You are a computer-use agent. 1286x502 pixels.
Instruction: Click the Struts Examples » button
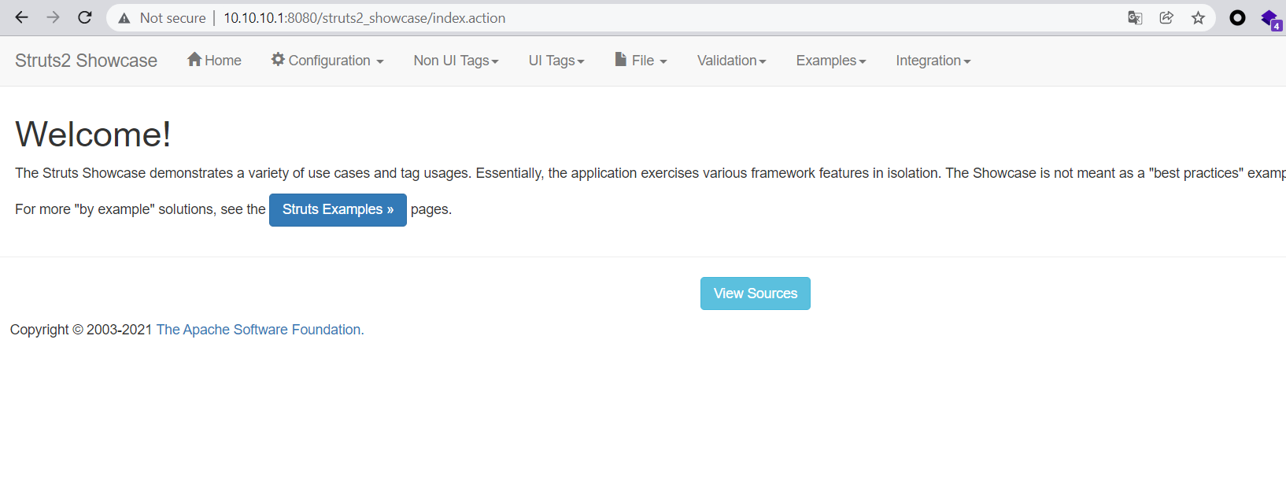tap(338, 210)
